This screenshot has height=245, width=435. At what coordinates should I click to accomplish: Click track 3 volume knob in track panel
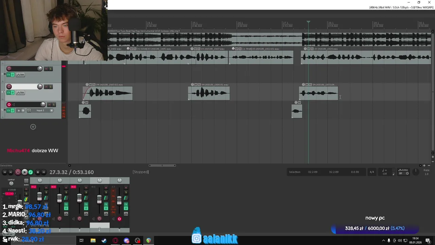pyautogui.click(x=40, y=69)
